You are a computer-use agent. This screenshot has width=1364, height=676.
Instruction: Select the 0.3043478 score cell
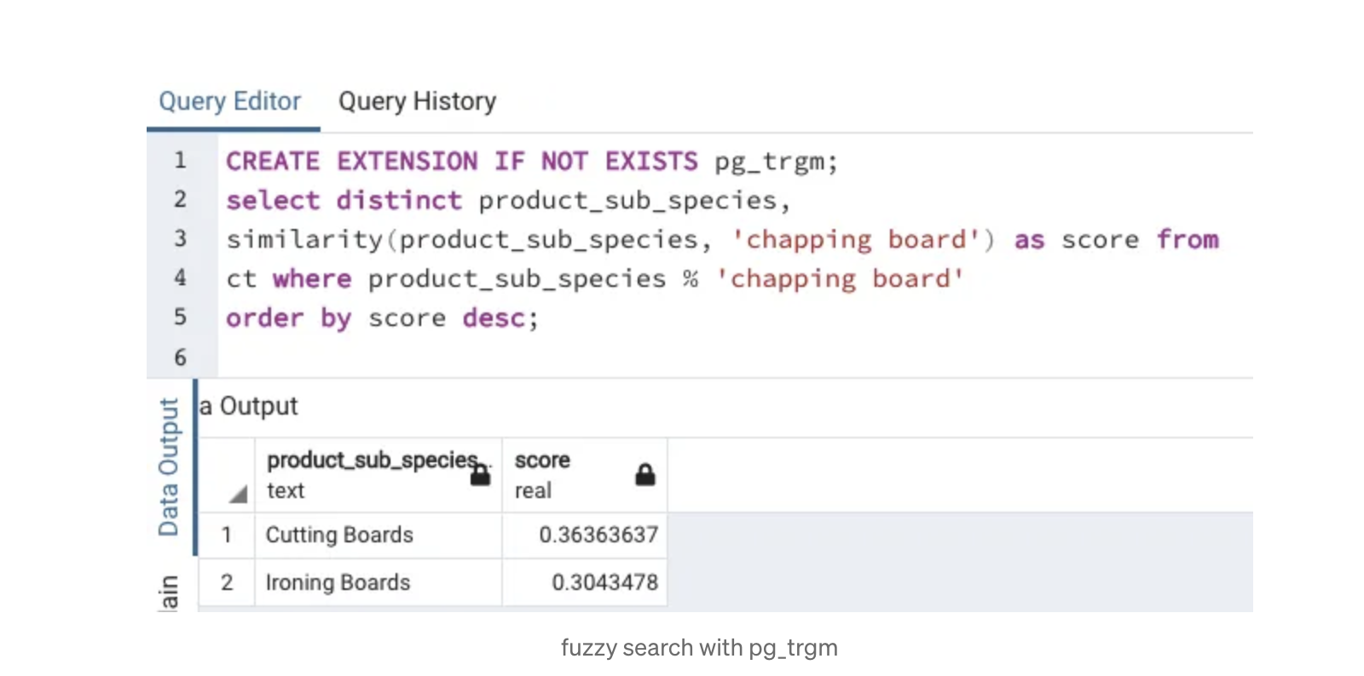point(604,582)
